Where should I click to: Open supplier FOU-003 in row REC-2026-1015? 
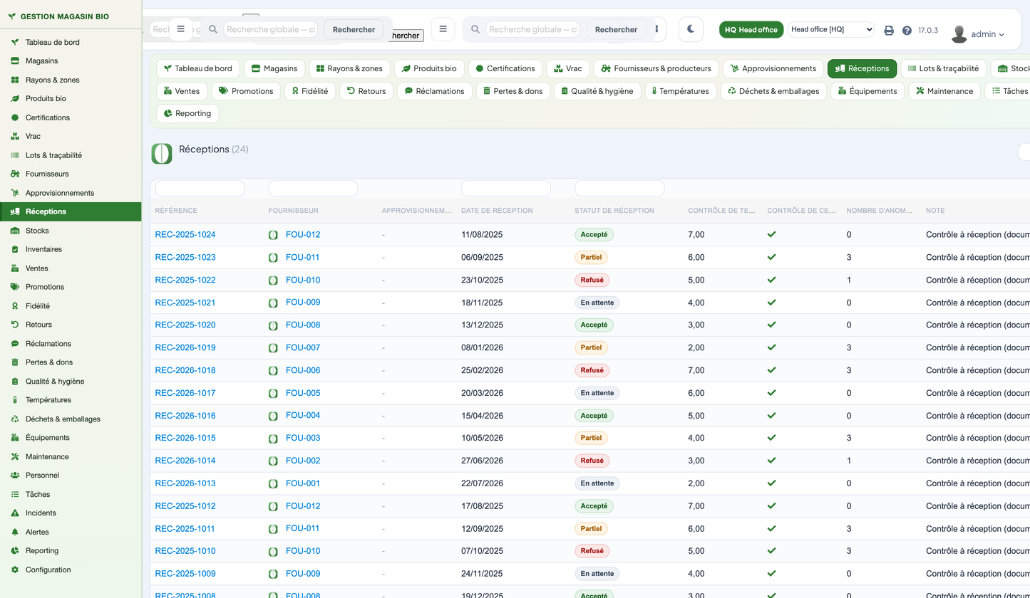point(303,438)
